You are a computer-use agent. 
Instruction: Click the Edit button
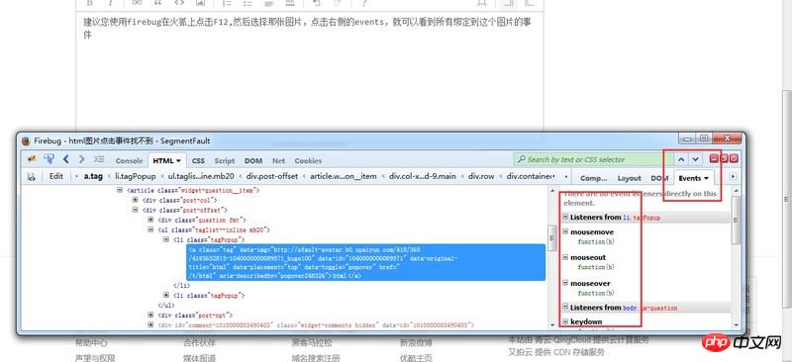point(56,176)
